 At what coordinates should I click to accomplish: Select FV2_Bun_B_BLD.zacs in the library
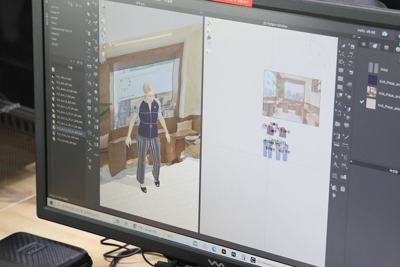(x=66, y=101)
